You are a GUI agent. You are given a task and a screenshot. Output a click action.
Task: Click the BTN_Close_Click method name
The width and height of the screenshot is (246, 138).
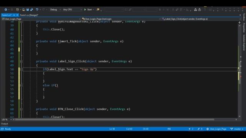click(70, 109)
